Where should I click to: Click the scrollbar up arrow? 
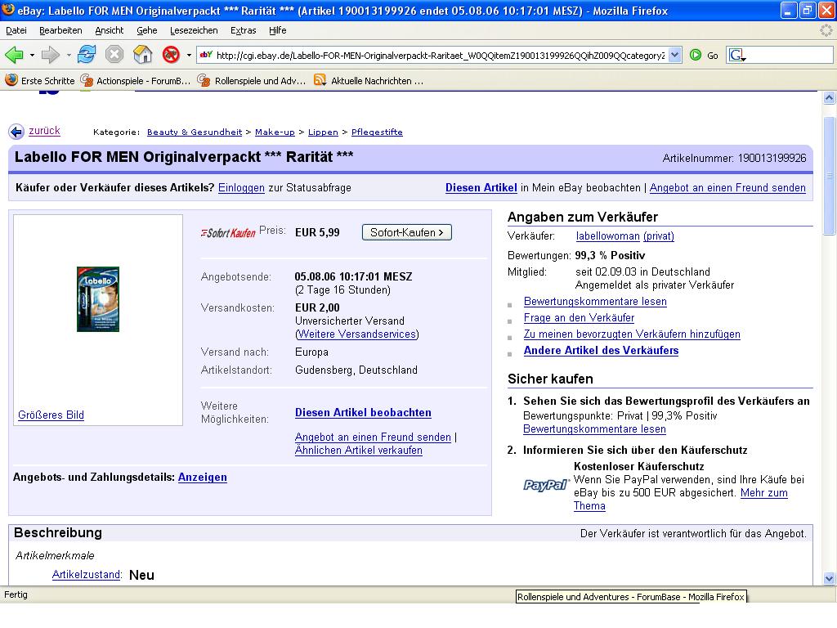(829, 98)
